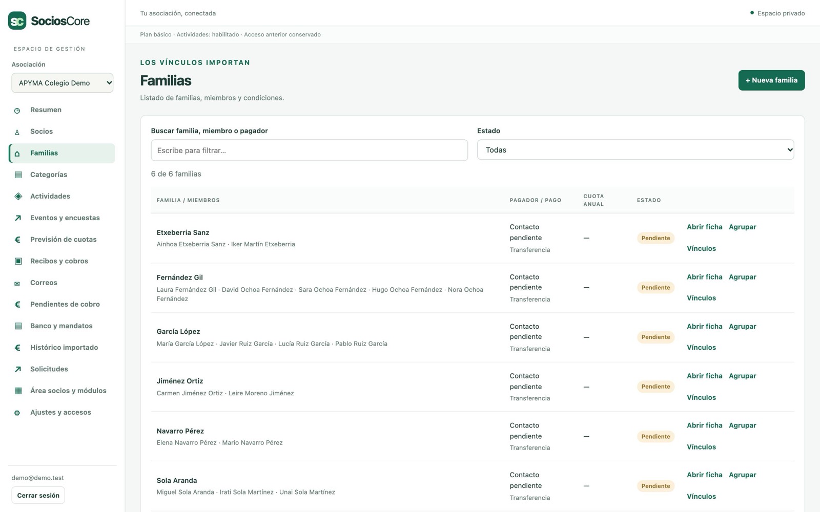Click the SociosCore logo icon
The image size is (820, 512).
[17, 20]
